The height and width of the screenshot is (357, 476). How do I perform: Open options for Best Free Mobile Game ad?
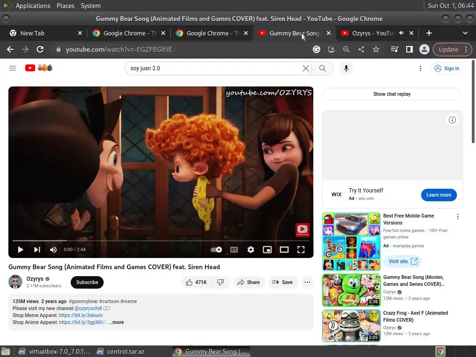[457, 217]
